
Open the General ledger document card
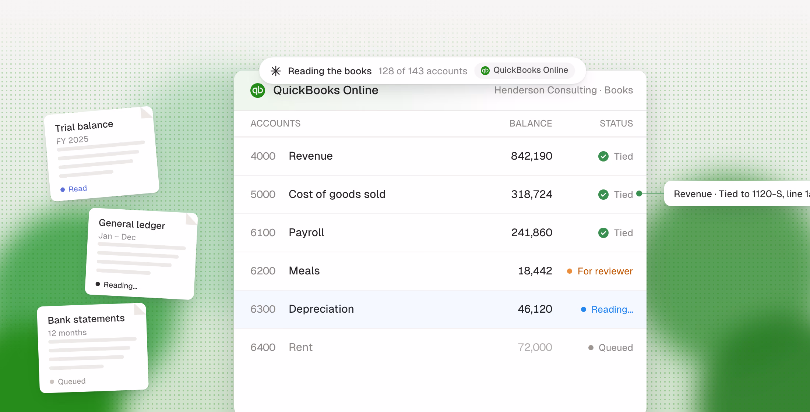141,254
